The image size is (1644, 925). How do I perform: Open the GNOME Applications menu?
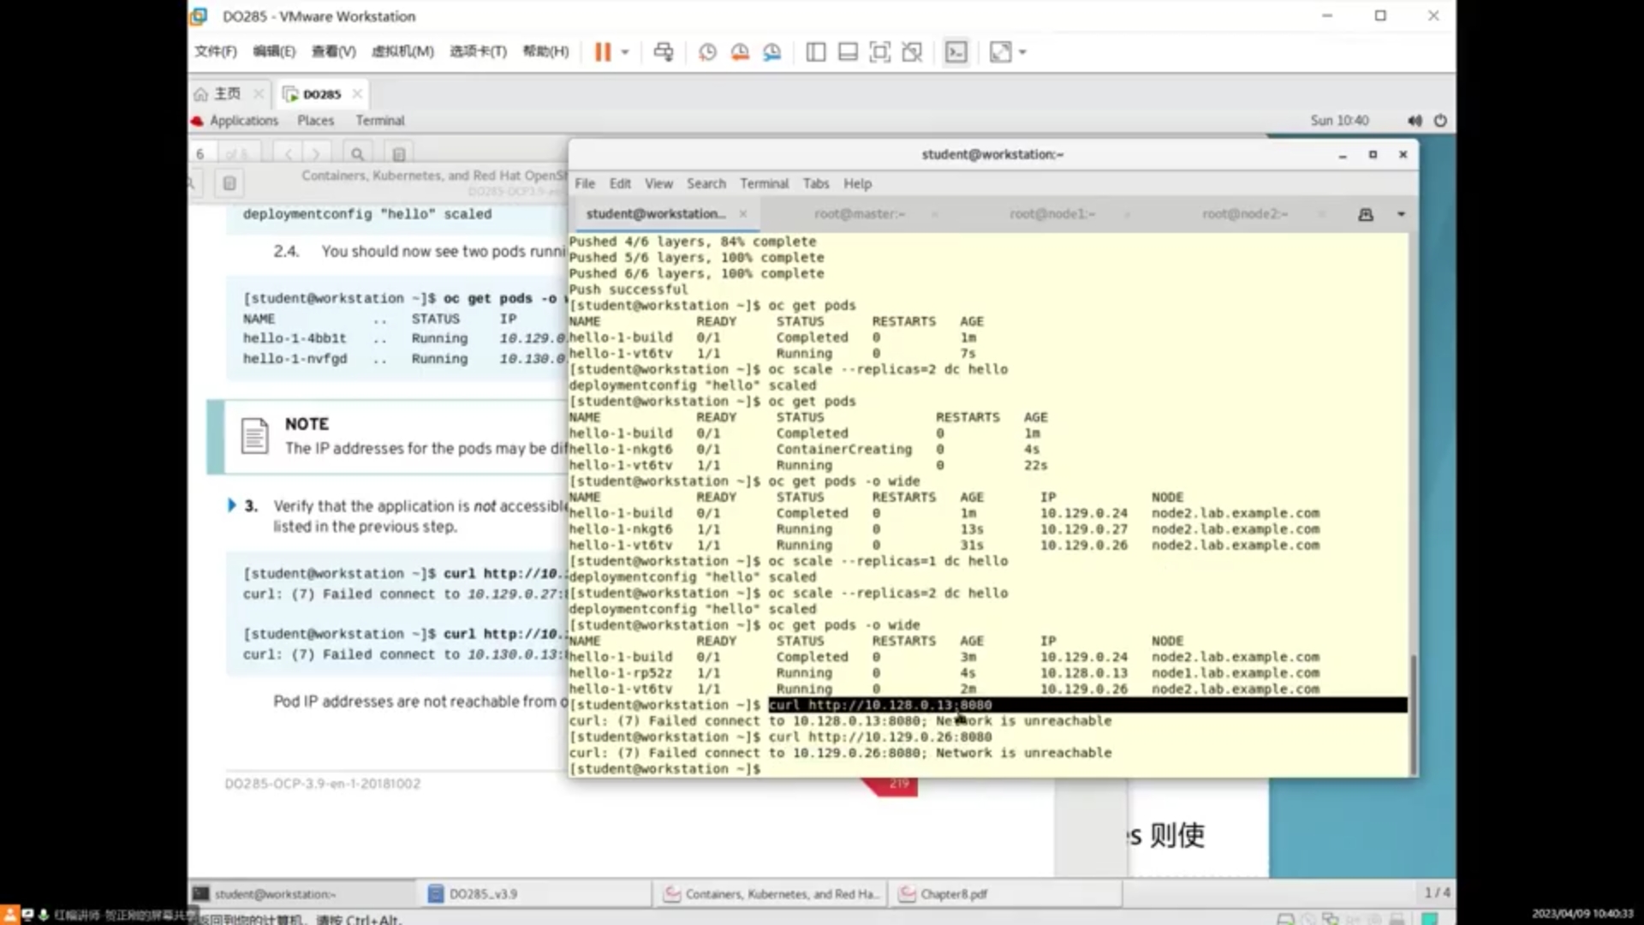click(244, 121)
